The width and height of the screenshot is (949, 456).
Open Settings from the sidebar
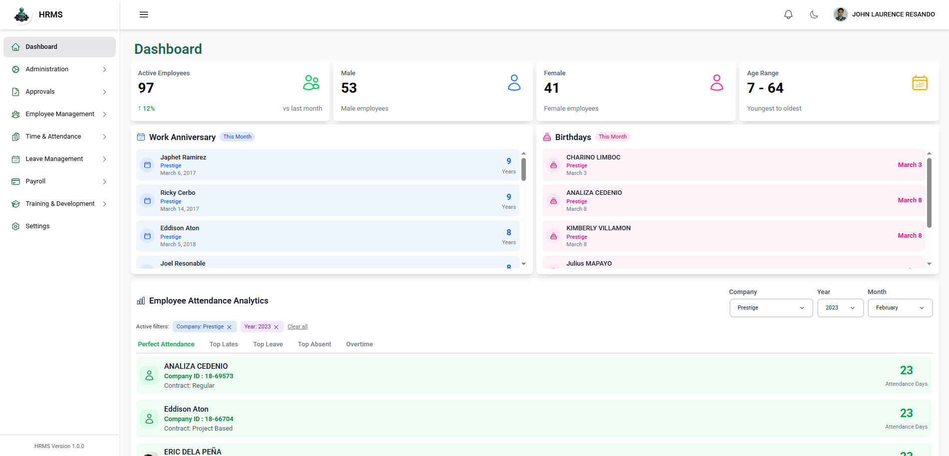pos(37,226)
